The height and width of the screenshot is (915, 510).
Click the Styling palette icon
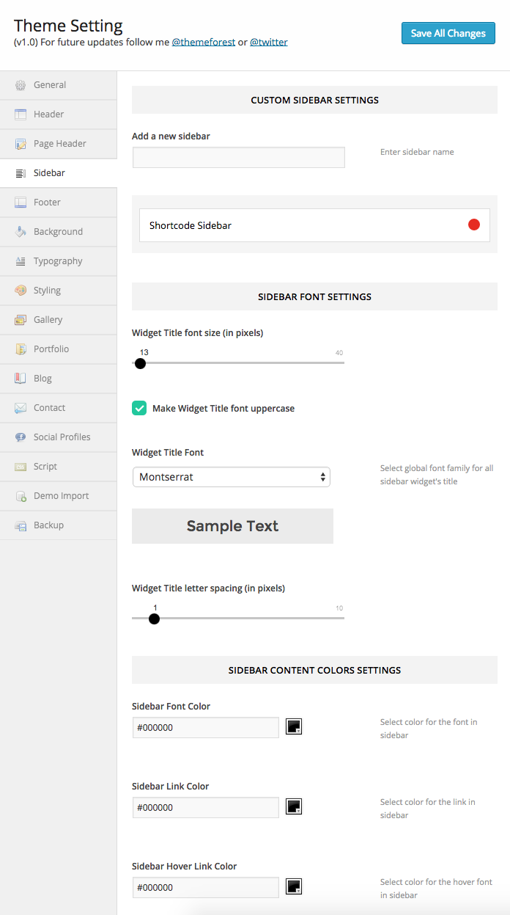pos(21,291)
